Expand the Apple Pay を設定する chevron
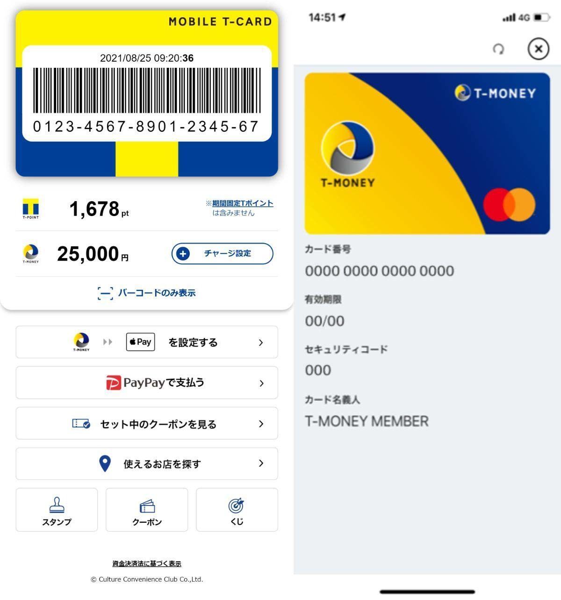561x600 pixels. click(261, 342)
